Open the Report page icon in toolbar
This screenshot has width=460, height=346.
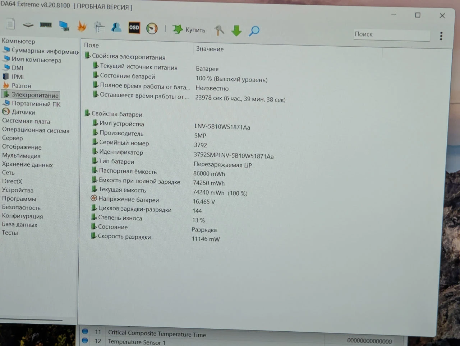tap(10, 24)
